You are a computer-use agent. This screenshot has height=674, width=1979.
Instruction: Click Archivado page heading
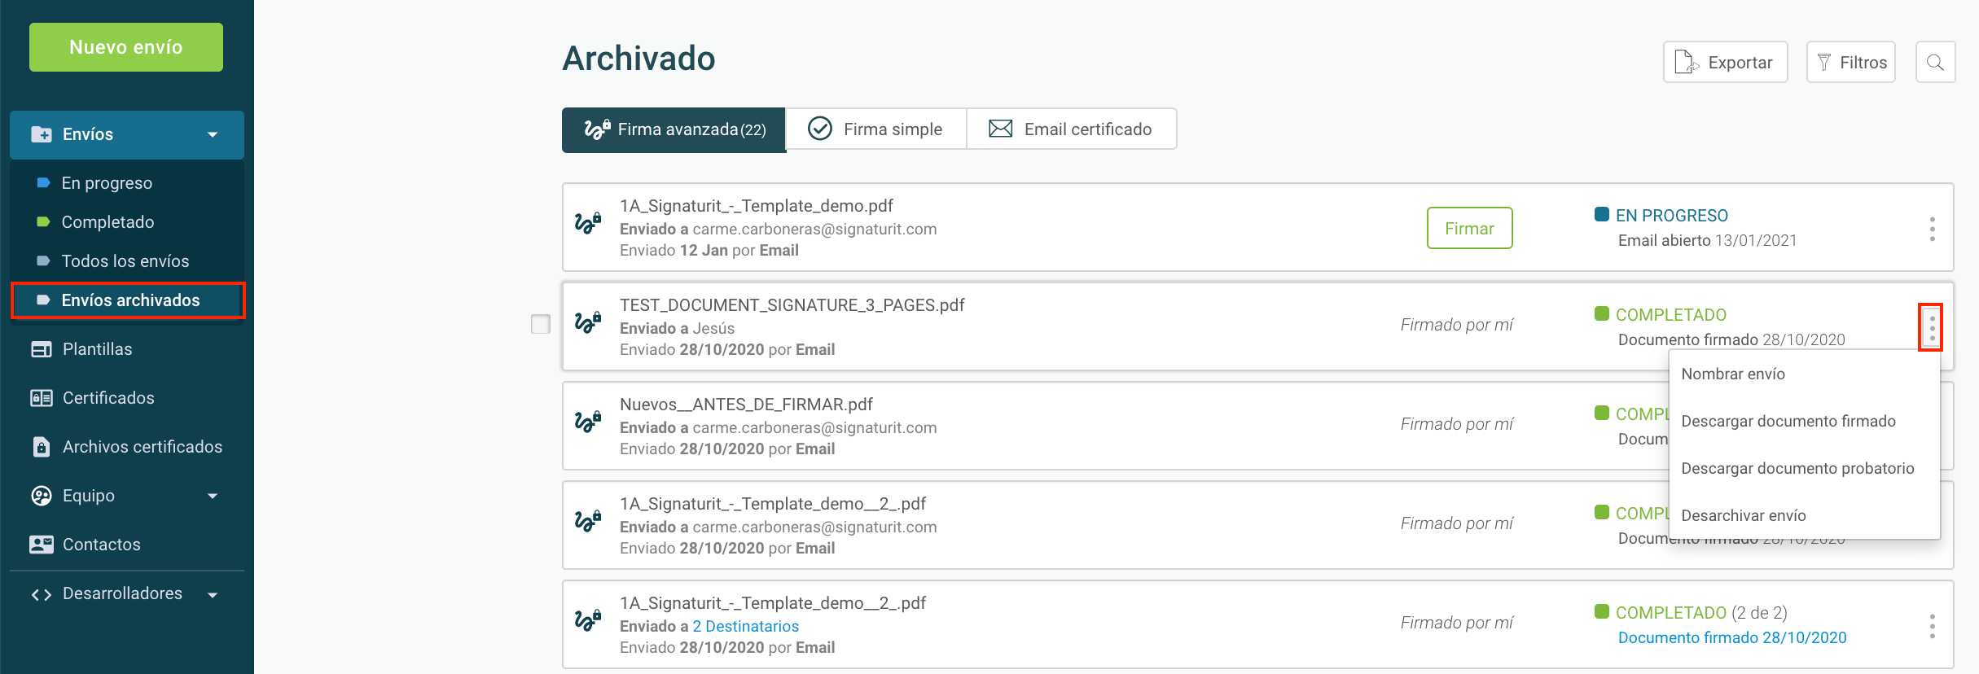pos(638,59)
